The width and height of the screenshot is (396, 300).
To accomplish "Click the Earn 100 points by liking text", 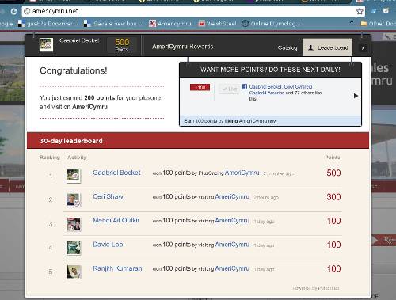I will [230, 121].
